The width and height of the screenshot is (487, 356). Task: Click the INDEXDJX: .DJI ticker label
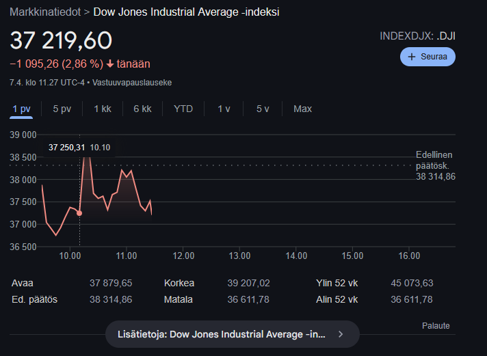pyautogui.click(x=417, y=36)
